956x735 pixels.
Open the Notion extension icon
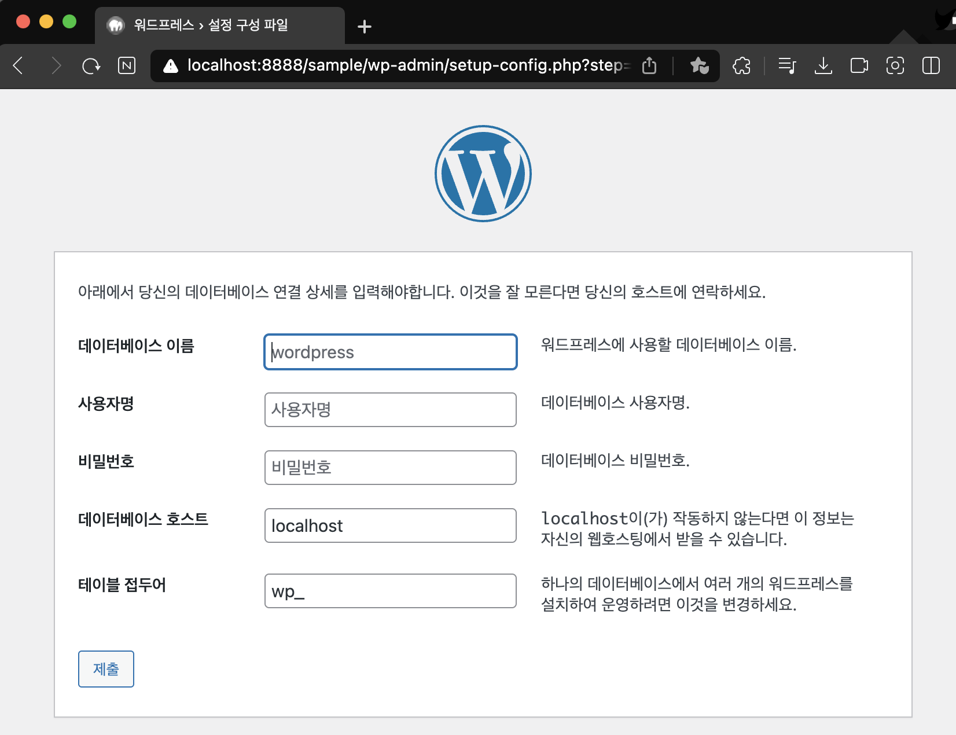click(x=127, y=65)
